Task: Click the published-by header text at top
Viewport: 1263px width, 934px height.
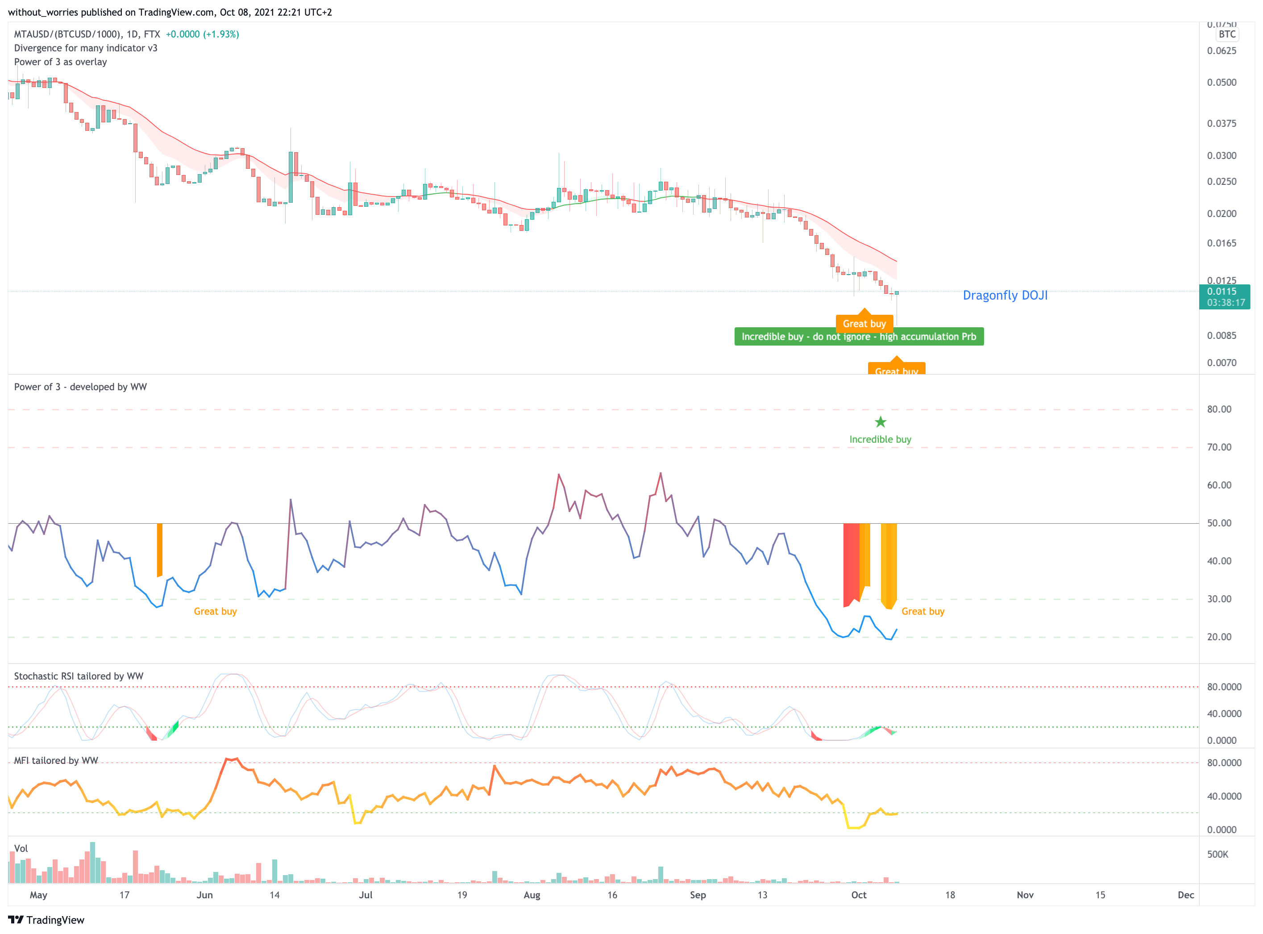Action: pyautogui.click(x=170, y=12)
